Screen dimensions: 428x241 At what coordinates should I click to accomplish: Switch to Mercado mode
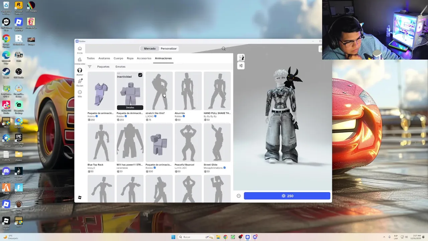click(150, 49)
